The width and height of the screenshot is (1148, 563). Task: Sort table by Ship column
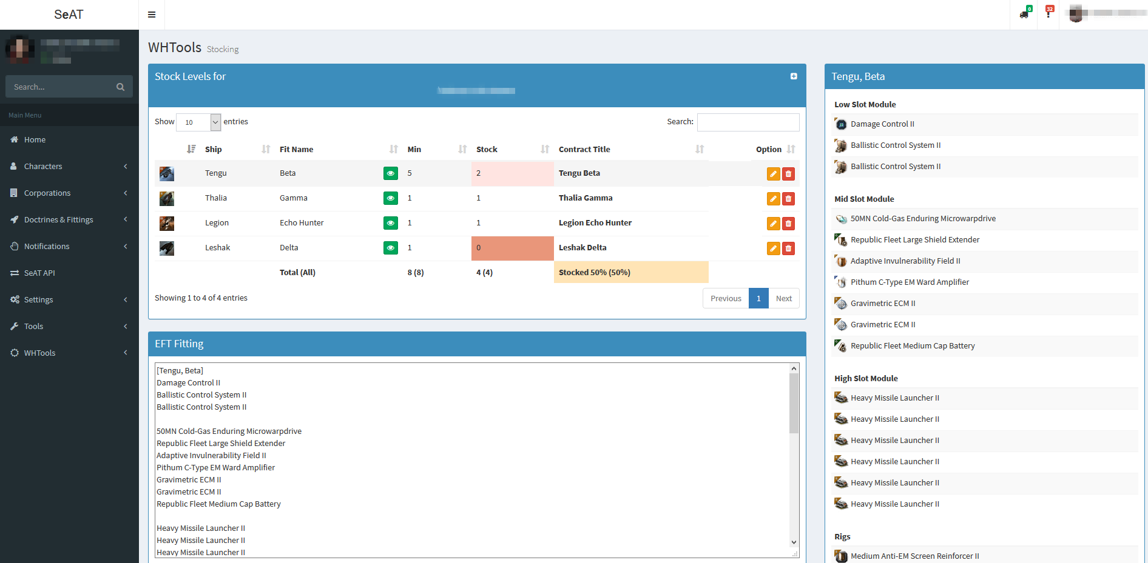pyautogui.click(x=237, y=149)
